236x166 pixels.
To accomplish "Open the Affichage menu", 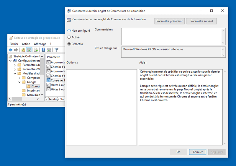I will [40, 44].
